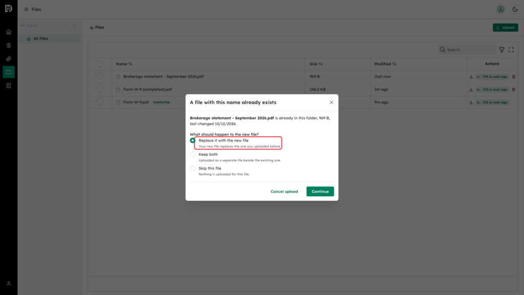Check the Brokerage statement row checkbox
Viewport: 524px width, 295px height.
[99, 76]
